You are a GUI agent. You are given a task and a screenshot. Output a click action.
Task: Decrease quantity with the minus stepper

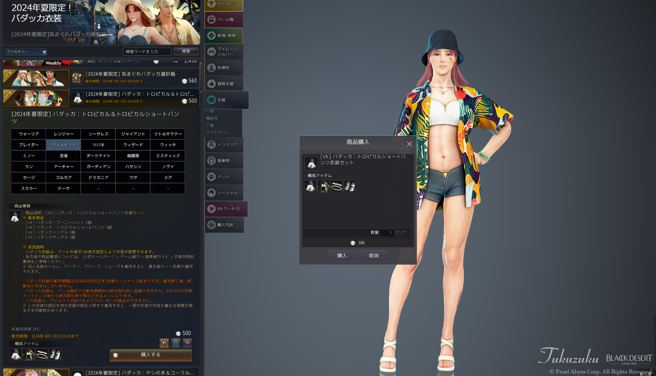click(x=404, y=233)
